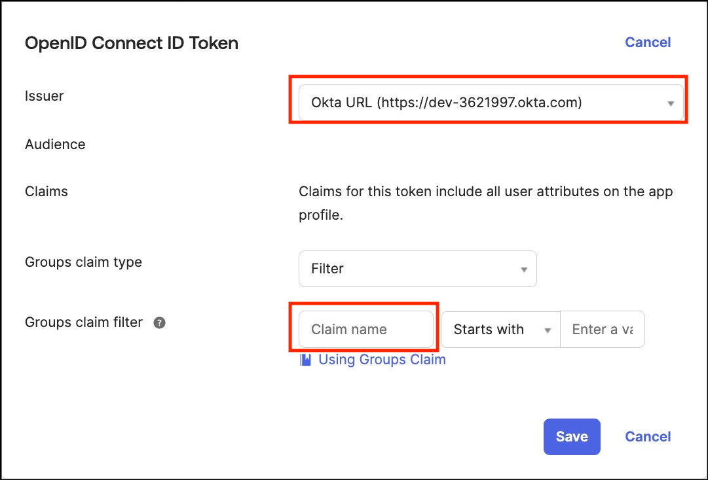
Task: Click the help icon beside Groups claim filter
Action: [x=159, y=322]
